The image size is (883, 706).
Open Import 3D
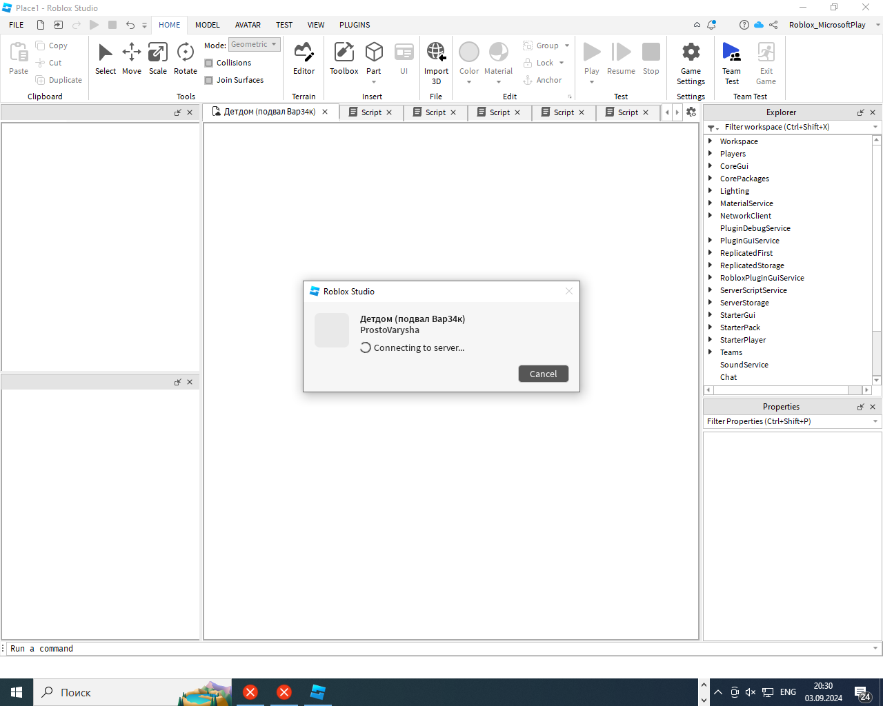click(x=436, y=63)
